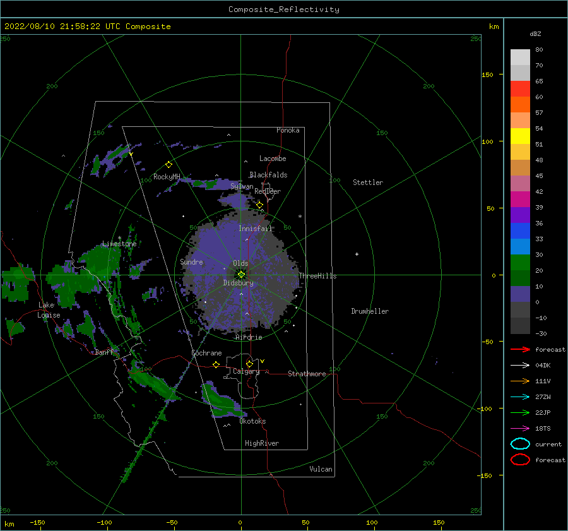Click the yellow diamond marker near RedDeer
Image resolution: width=568 pixels, height=531 pixels.
click(259, 205)
